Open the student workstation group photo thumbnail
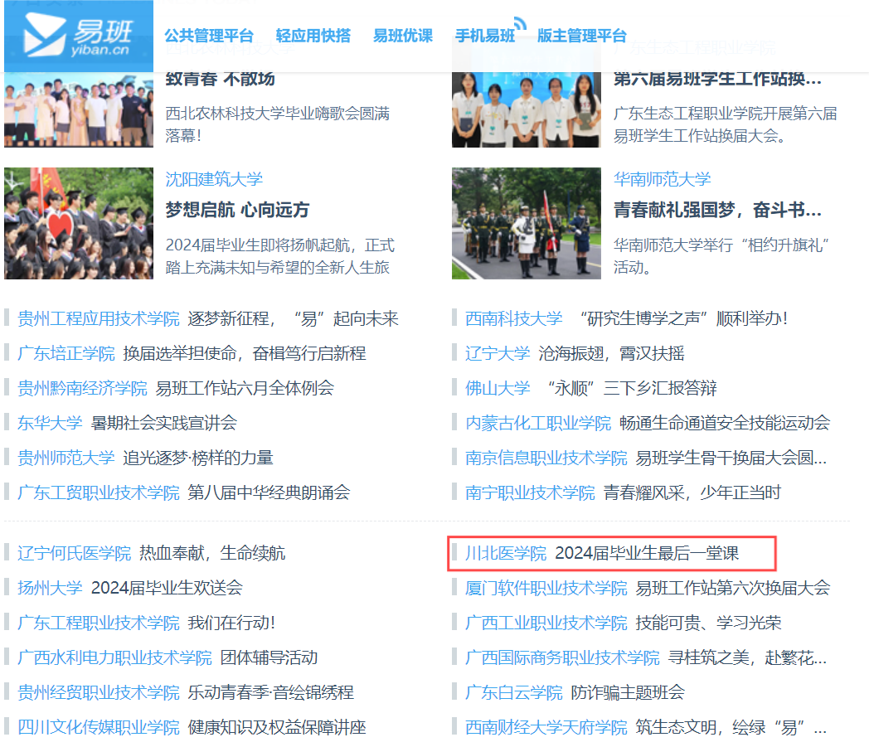869x747 pixels. click(526, 109)
